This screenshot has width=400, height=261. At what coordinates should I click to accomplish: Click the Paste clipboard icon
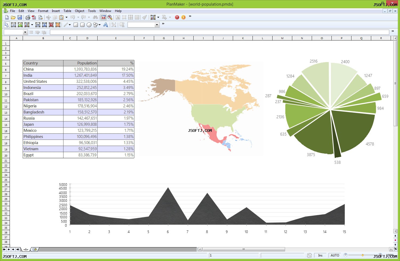[61, 17]
